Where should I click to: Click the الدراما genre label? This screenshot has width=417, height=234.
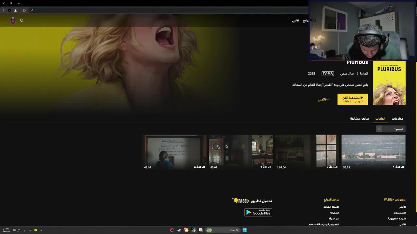point(364,74)
